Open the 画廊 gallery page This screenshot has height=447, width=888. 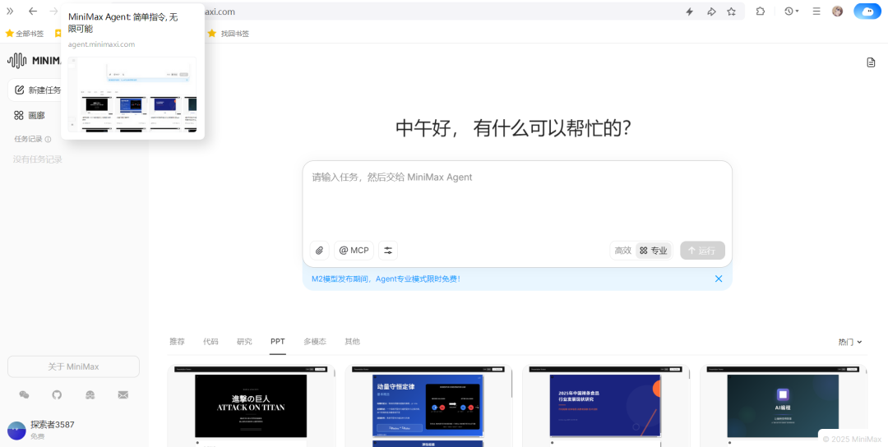click(30, 115)
